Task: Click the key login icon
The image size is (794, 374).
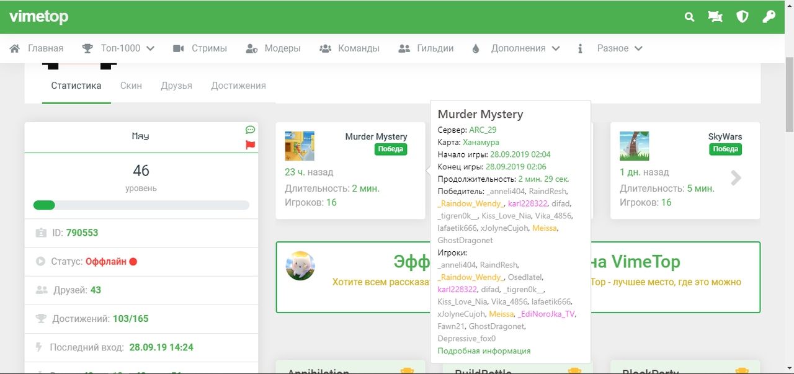Action: [x=769, y=17]
